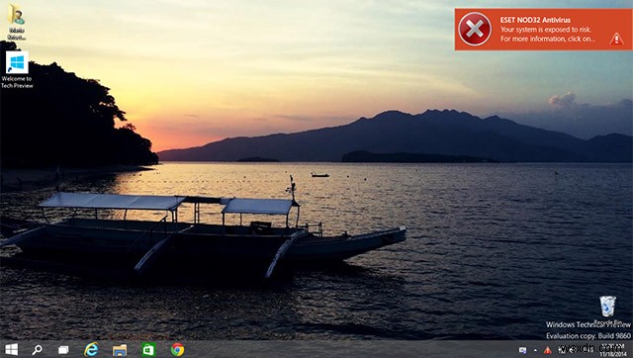
Task: Launch Internet Explorer from taskbar
Action: point(91,349)
